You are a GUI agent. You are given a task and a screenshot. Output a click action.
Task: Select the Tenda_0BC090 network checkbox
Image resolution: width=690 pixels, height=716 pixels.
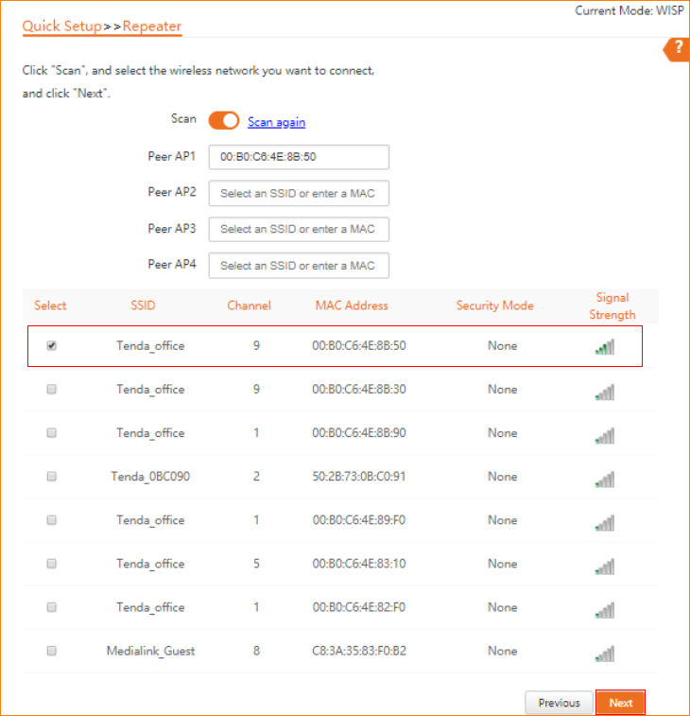pos(51,477)
